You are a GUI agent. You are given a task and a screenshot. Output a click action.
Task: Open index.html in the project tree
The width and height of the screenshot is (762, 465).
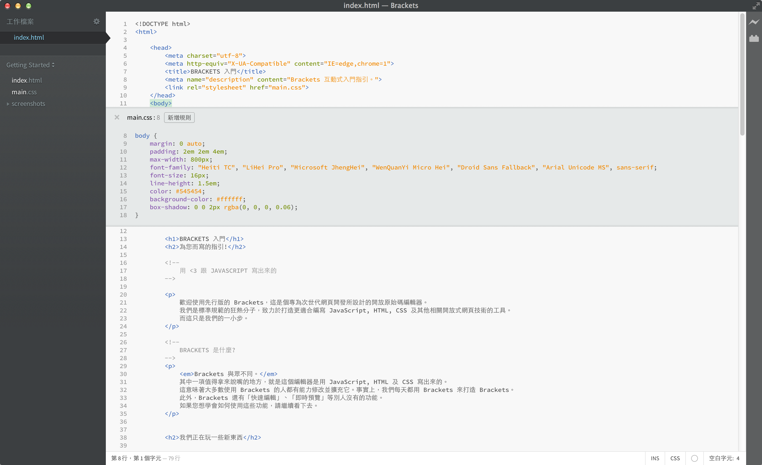click(27, 80)
